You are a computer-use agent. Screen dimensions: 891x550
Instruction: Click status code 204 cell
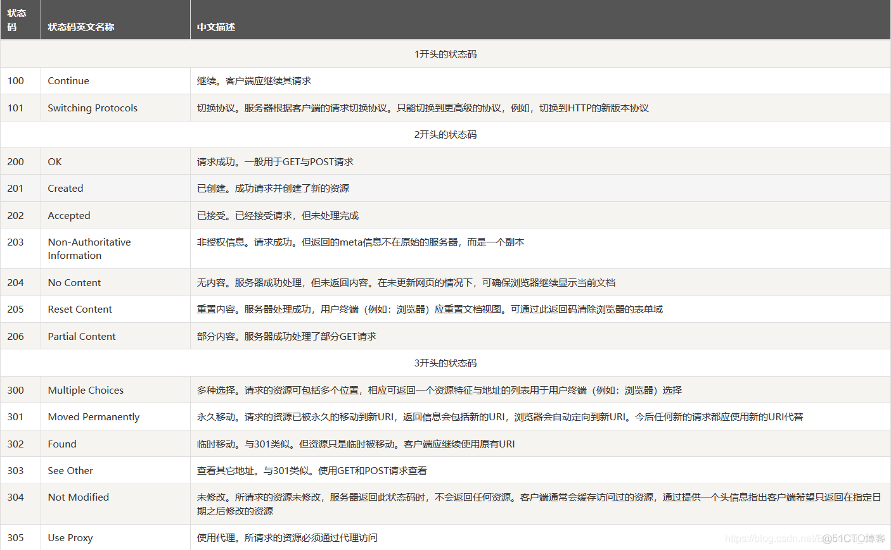click(20, 282)
